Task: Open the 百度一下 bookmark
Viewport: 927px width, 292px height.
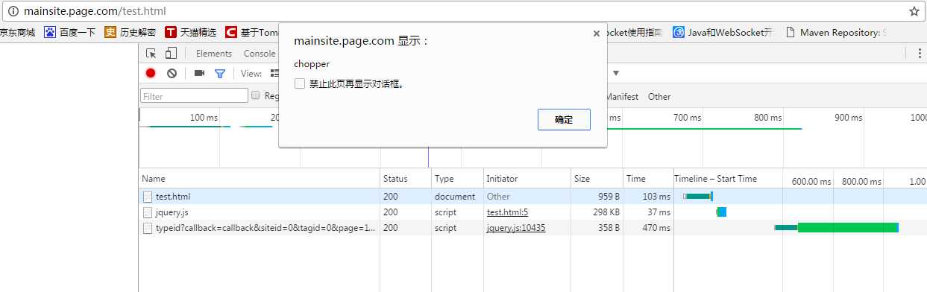Action: click(x=70, y=32)
